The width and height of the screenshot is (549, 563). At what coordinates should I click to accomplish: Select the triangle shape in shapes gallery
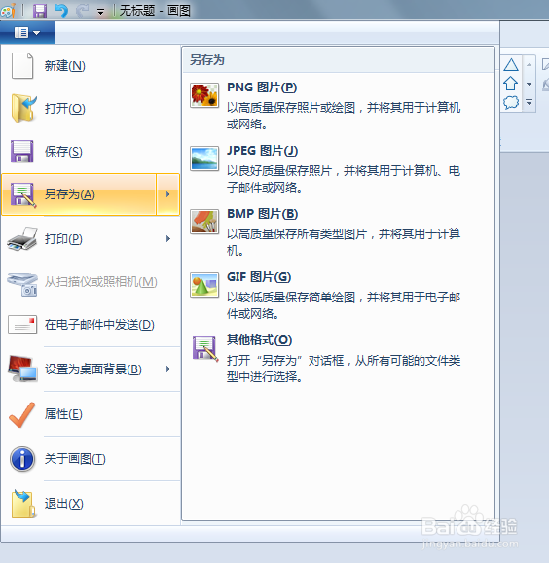click(511, 64)
